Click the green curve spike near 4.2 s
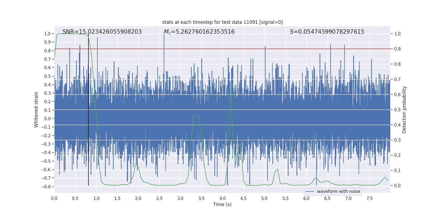This screenshot has width=434, height=217. pos(230,89)
